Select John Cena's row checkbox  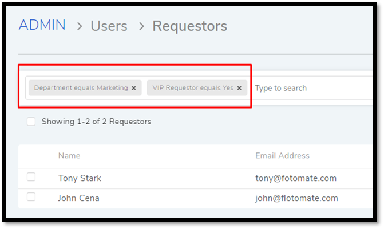31,197
